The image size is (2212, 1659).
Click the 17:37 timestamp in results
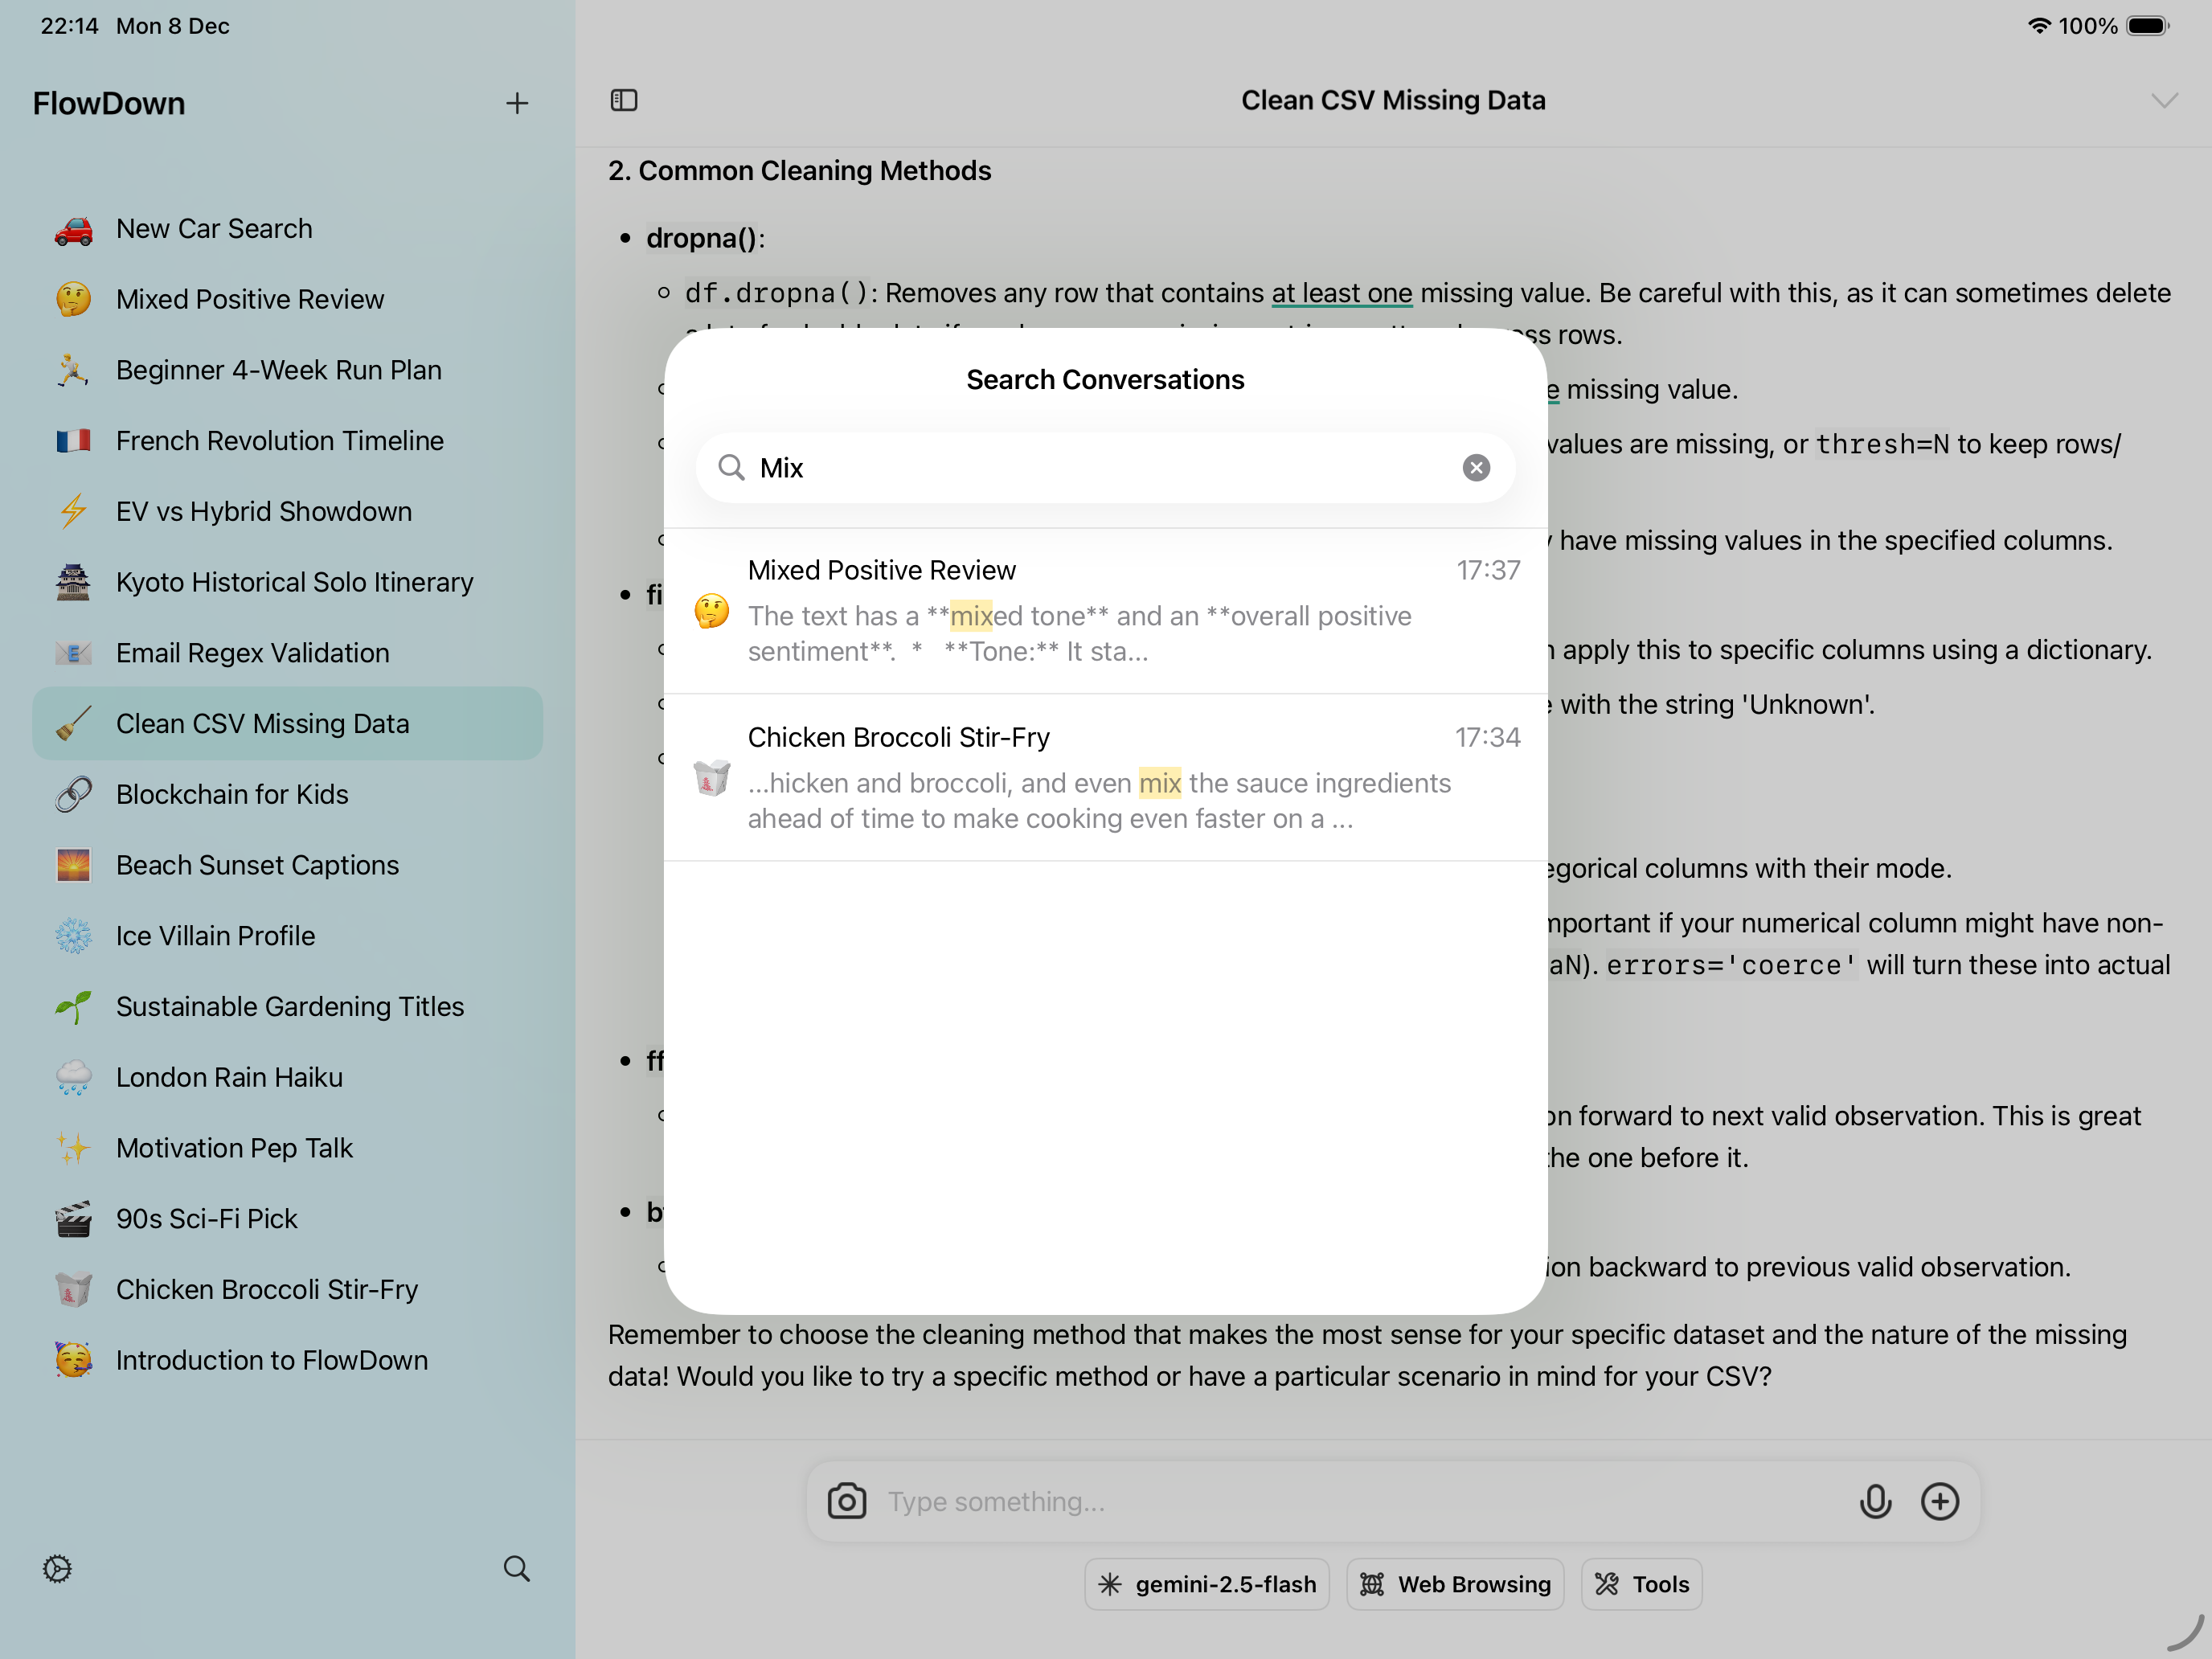pos(1488,570)
